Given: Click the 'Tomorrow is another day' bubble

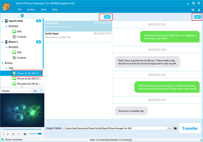Looking at the screenshot, I should (131, 111).
